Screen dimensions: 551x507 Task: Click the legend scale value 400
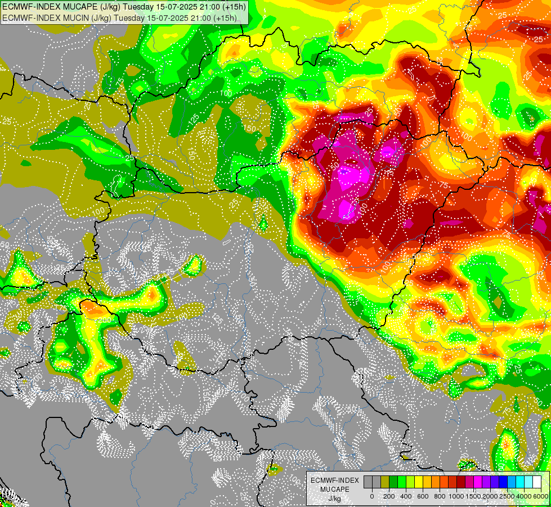[x=406, y=496]
